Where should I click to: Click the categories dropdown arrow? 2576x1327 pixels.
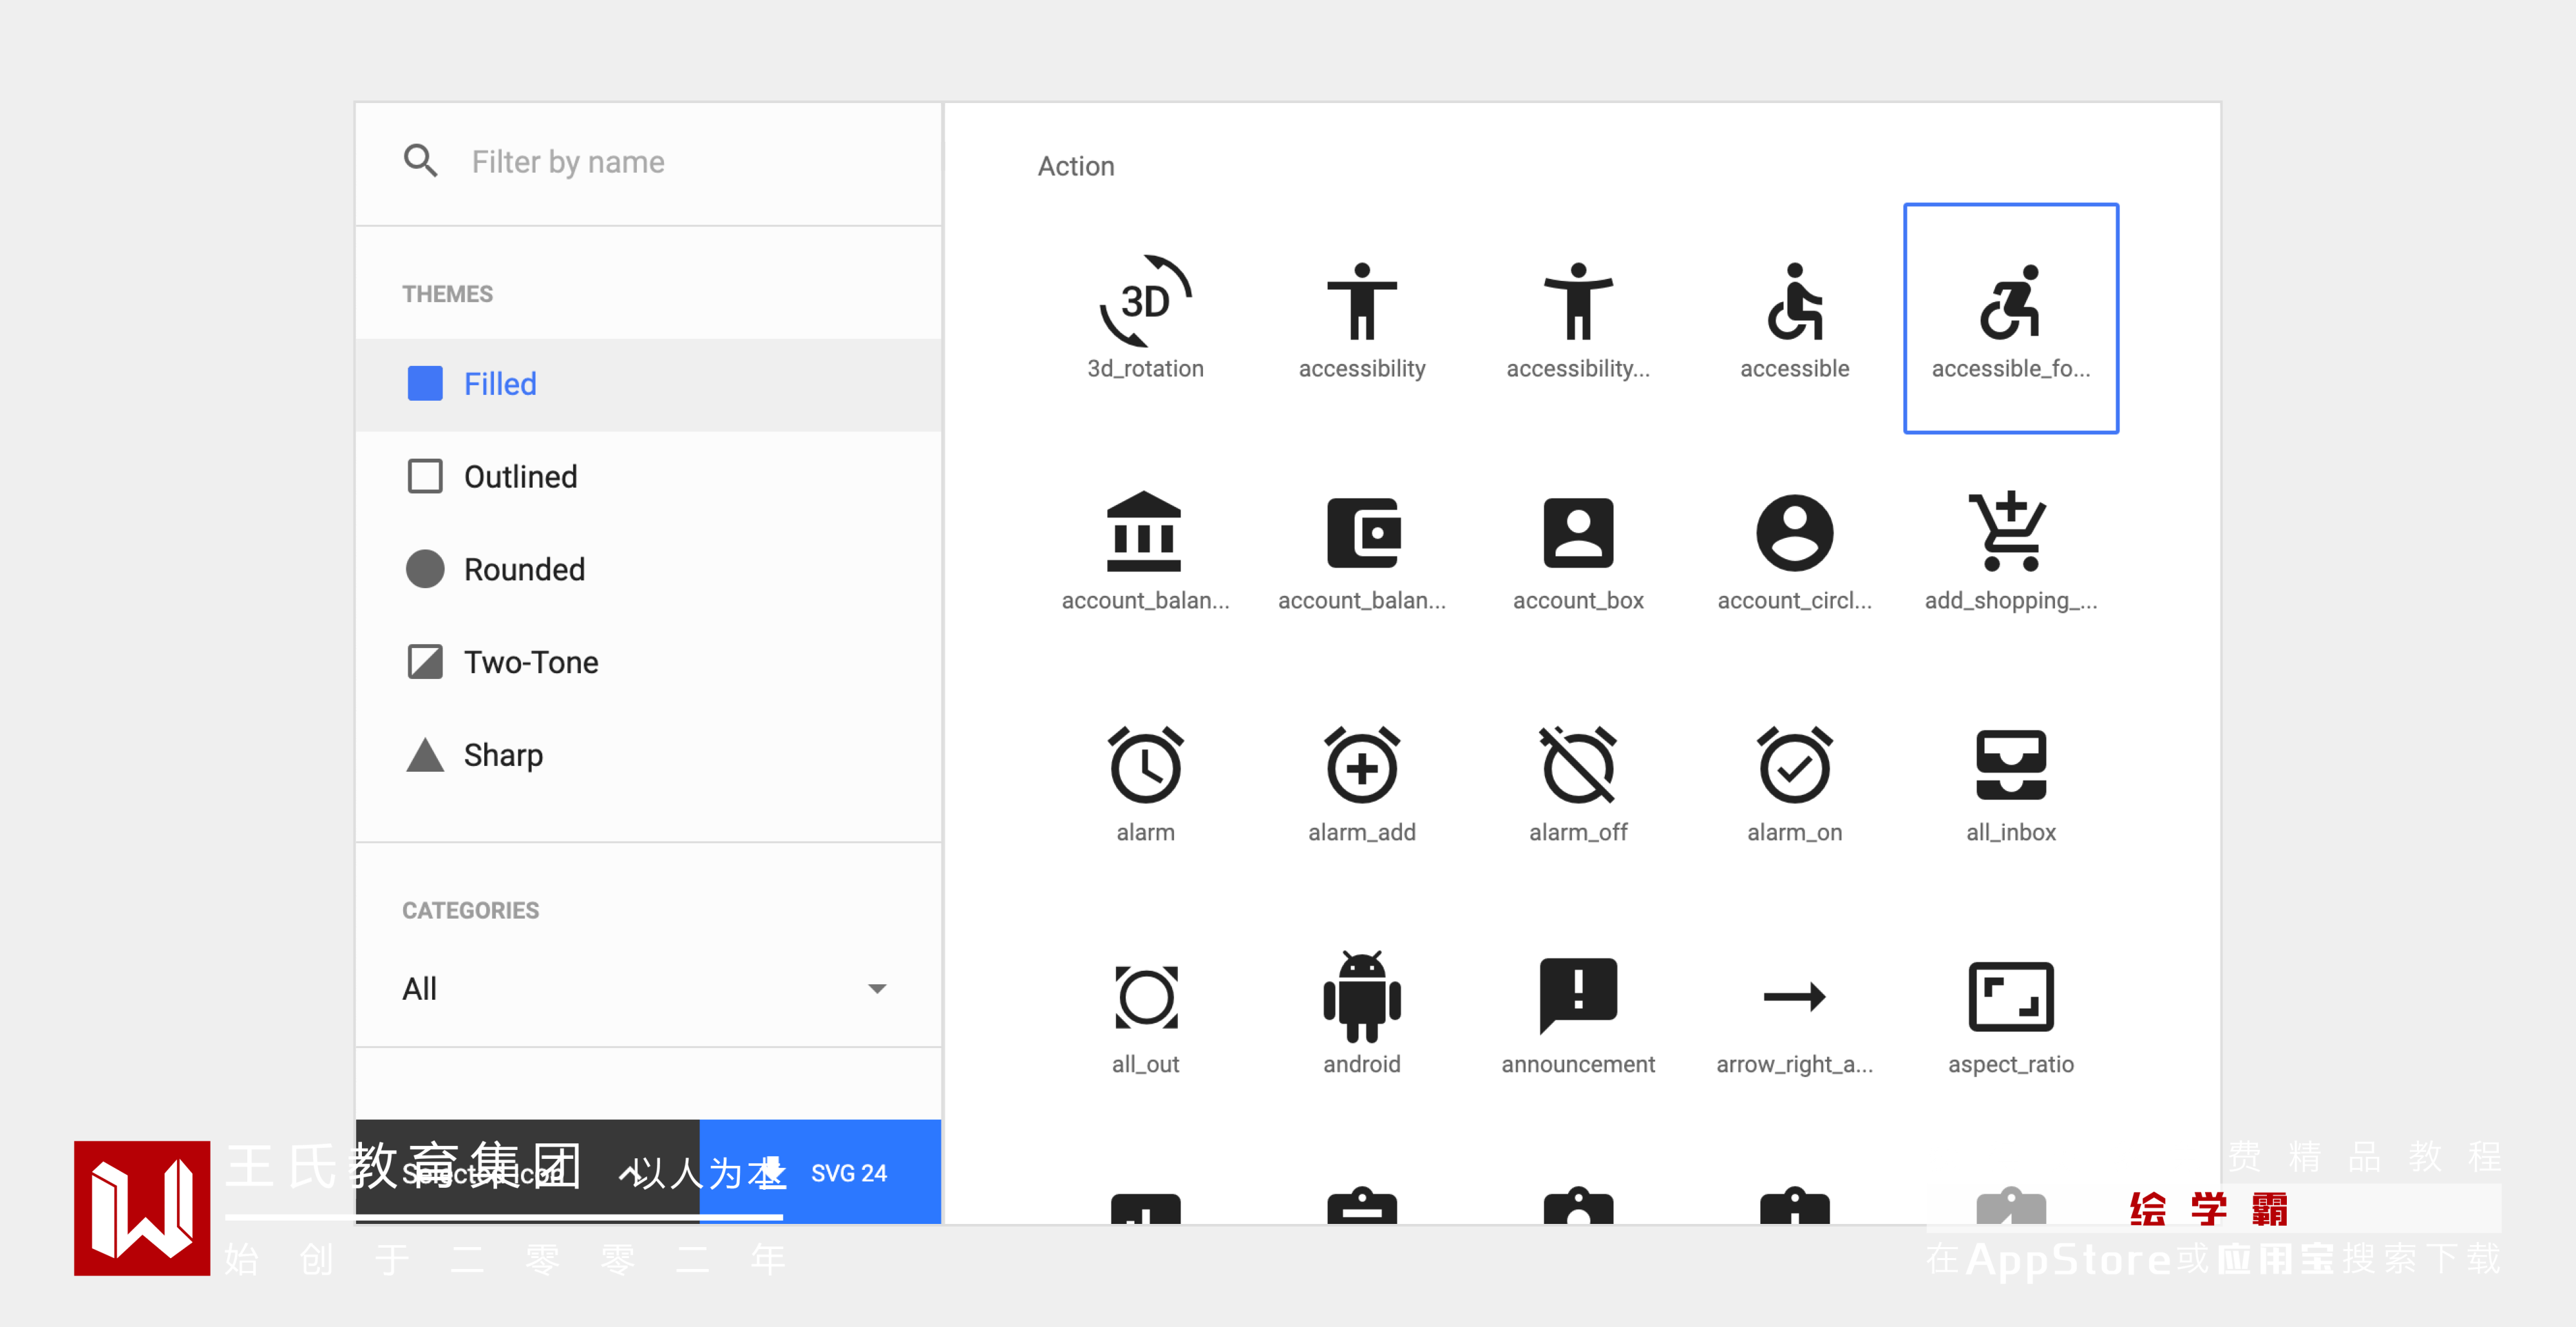tap(877, 989)
